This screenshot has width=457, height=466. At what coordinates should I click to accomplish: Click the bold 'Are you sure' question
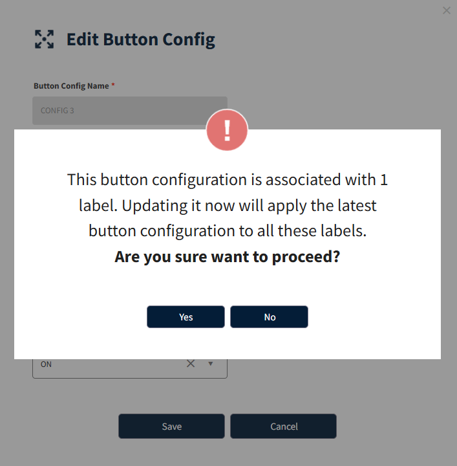227,256
